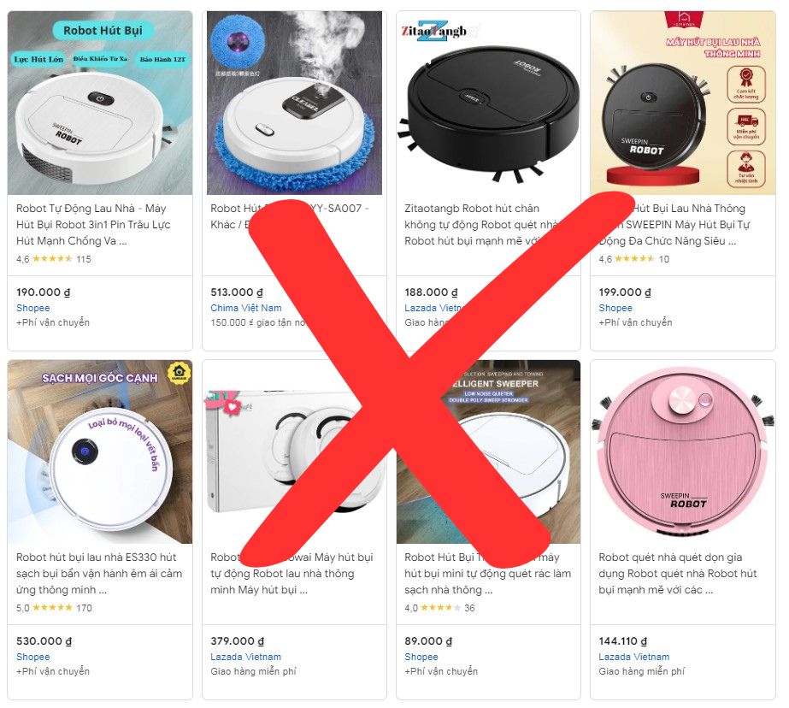Click the Shopee link under 199.000 đ
This screenshot has width=789, height=708.
[615, 308]
